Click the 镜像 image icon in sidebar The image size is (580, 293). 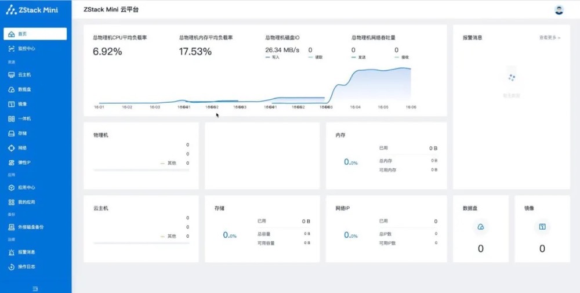(x=12, y=104)
